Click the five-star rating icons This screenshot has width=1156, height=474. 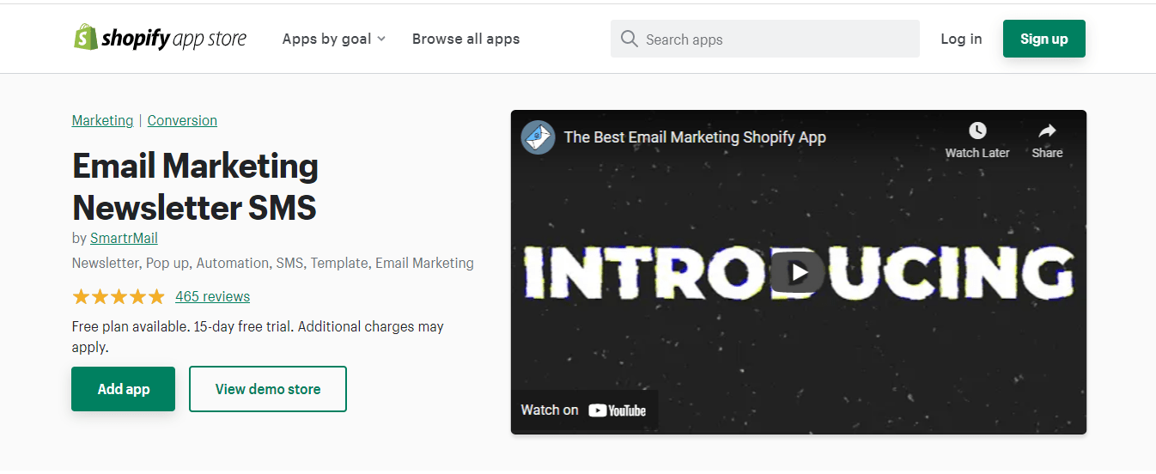click(x=119, y=297)
